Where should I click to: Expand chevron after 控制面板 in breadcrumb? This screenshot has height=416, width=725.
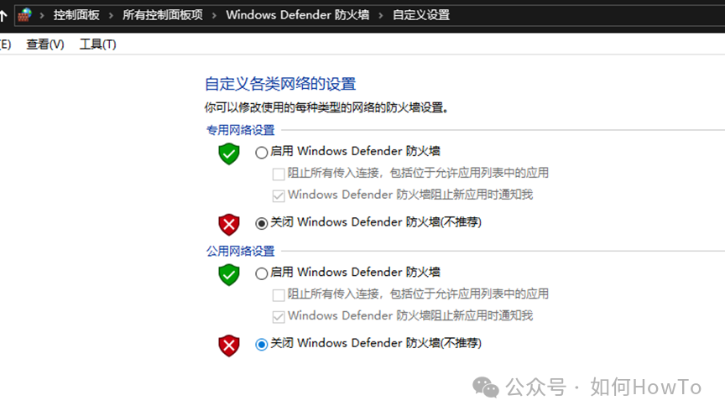coord(111,15)
